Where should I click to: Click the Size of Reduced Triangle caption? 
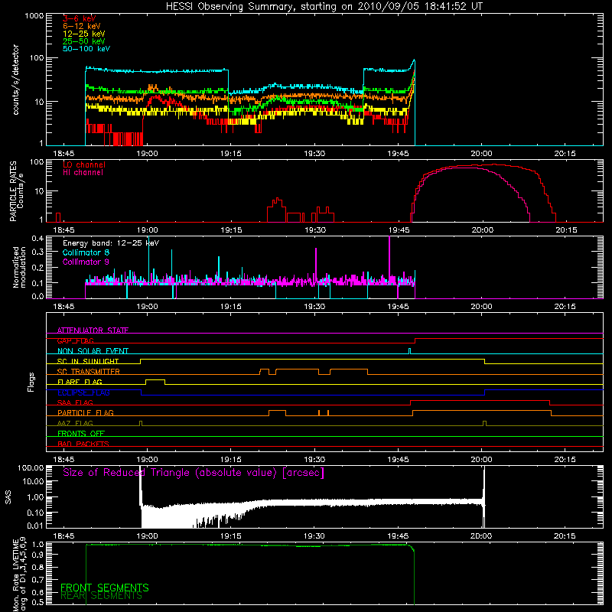coord(194,473)
